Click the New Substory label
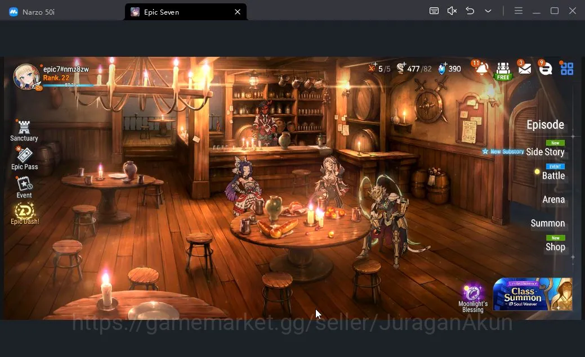 [503, 152]
